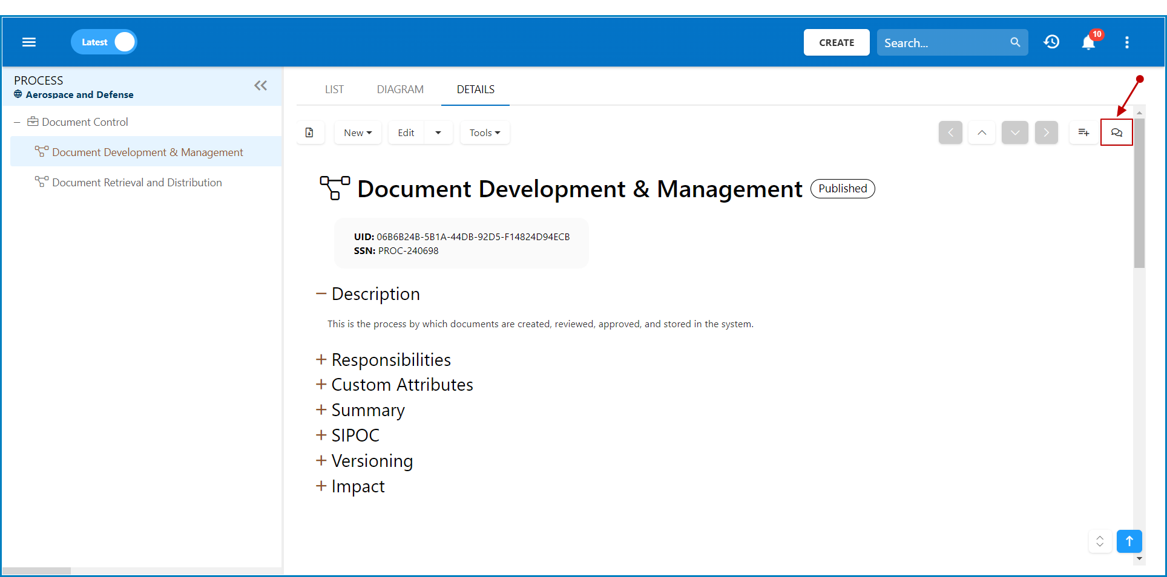This screenshot has height=577, width=1167.
Task: Click the document download icon in toolbar
Action: [310, 132]
